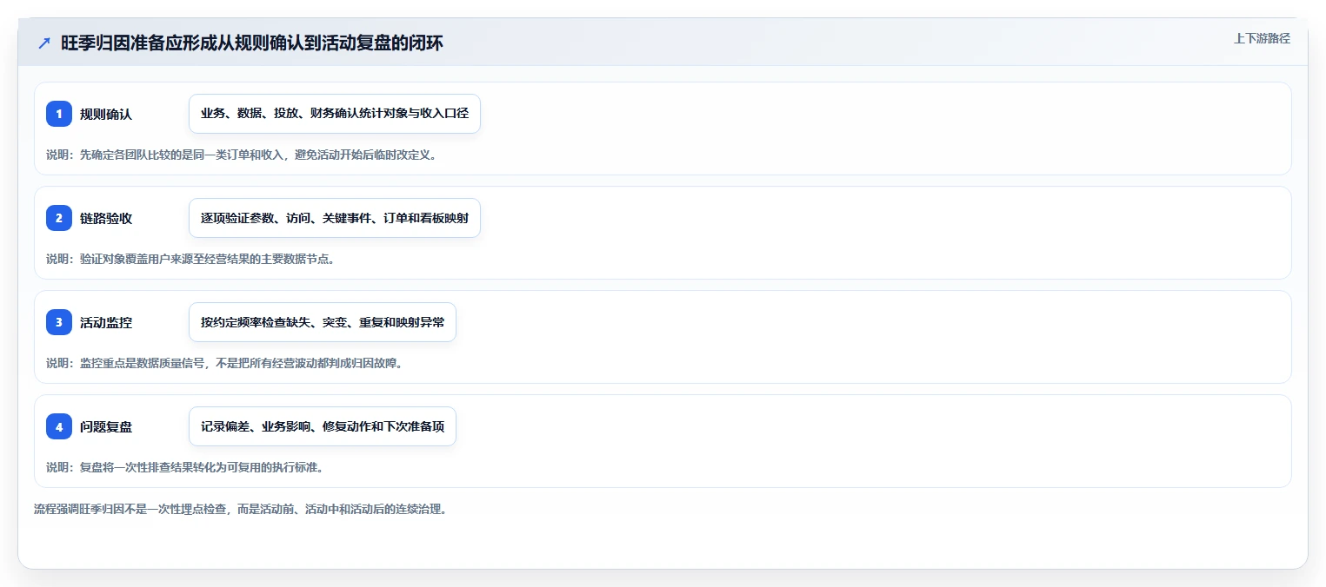Click the 逐项验证参数、访问、关键事件、订单和看板映射 chip
Image resolution: width=1326 pixels, height=587 pixels.
pyautogui.click(x=335, y=218)
